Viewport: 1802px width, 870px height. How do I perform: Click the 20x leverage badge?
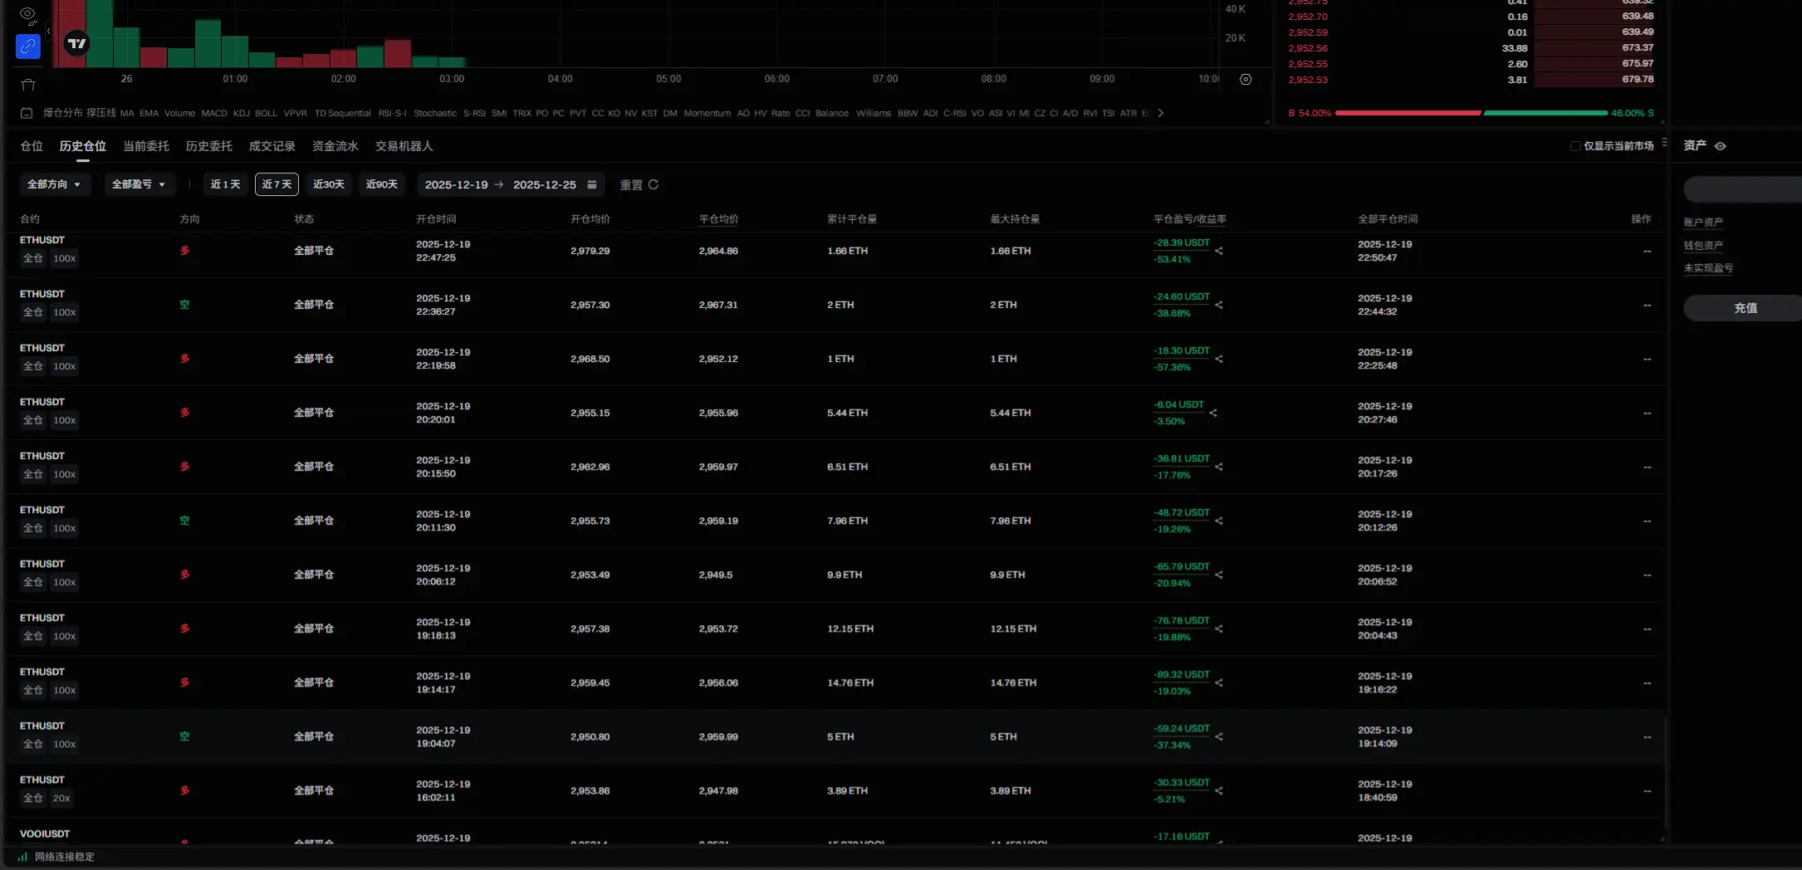[x=61, y=799]
